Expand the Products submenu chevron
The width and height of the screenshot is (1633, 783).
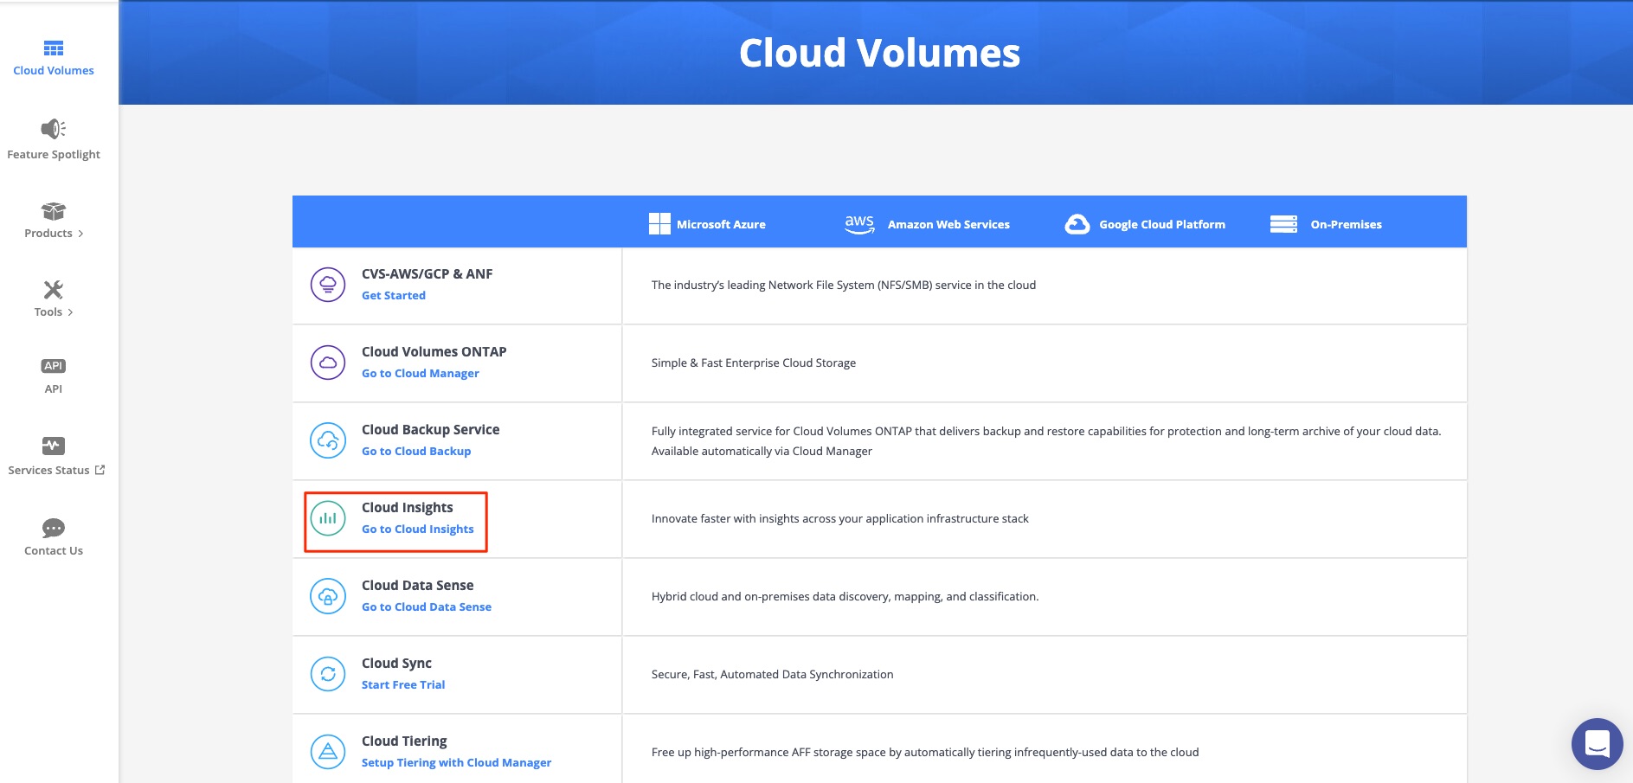(80, 234)
